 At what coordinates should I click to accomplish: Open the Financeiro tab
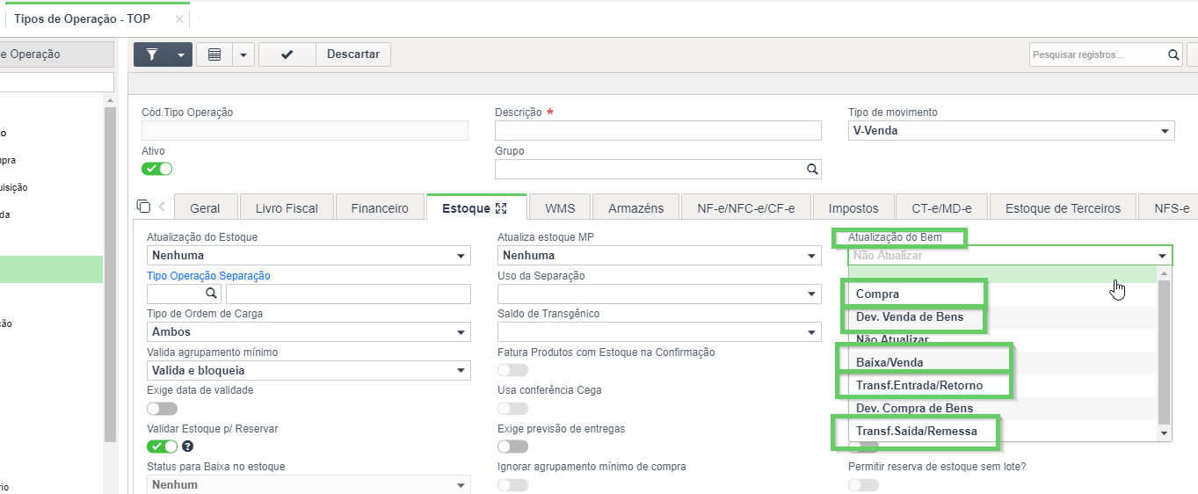click(380, 208)
